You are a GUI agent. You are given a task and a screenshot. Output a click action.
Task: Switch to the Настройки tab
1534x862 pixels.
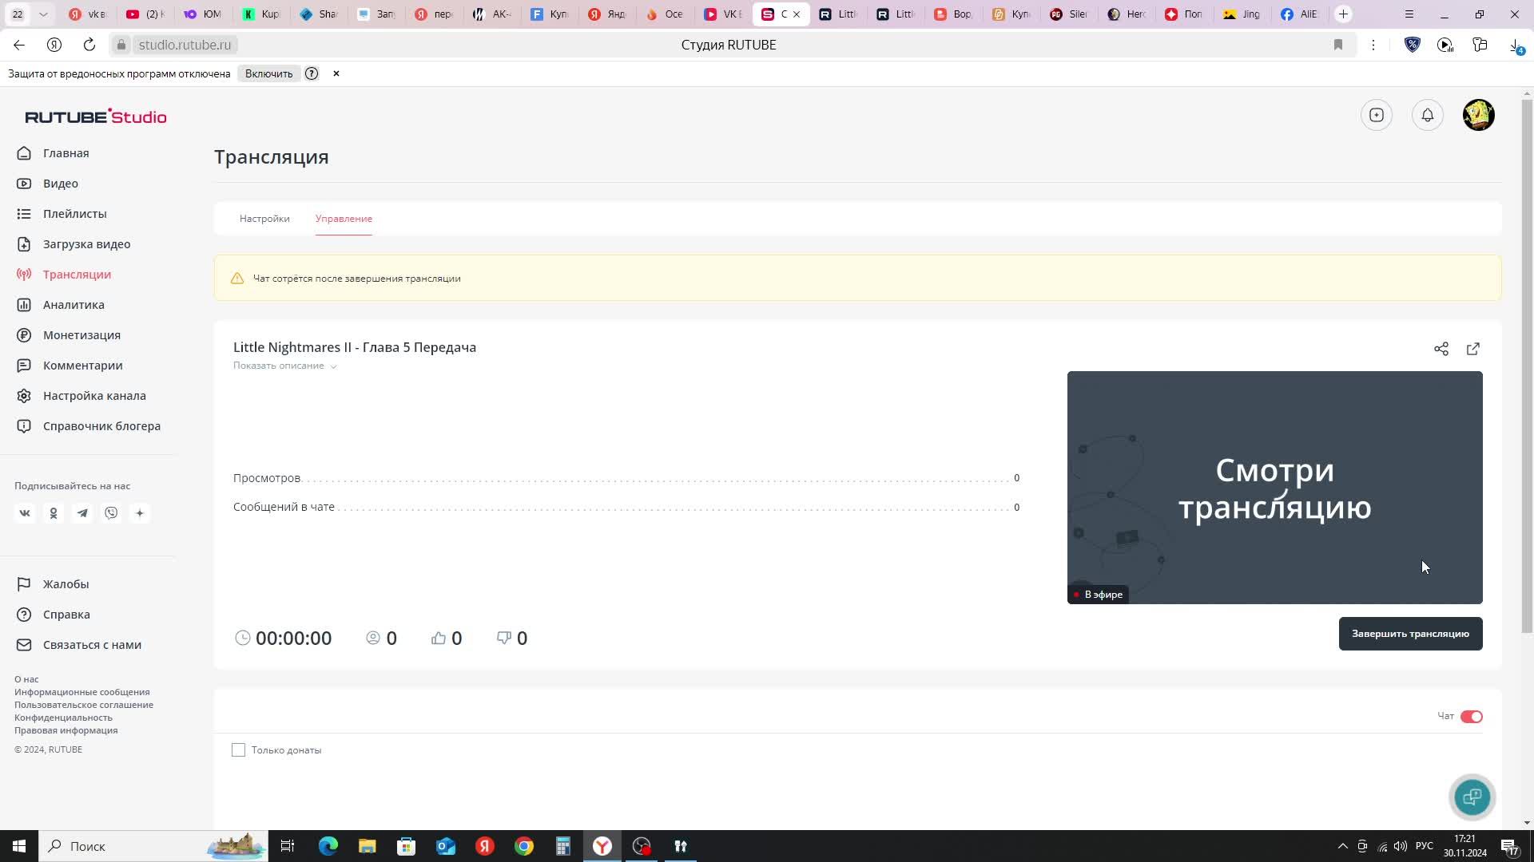[264, 218]
